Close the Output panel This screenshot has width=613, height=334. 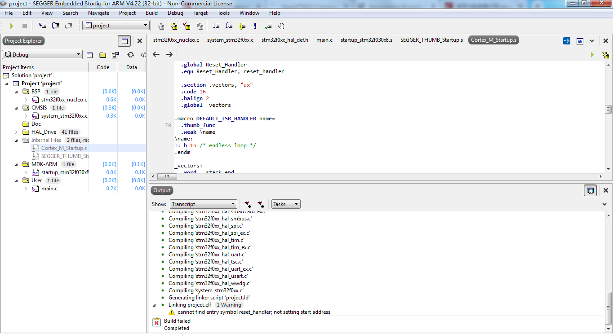(x=605, y=190)
